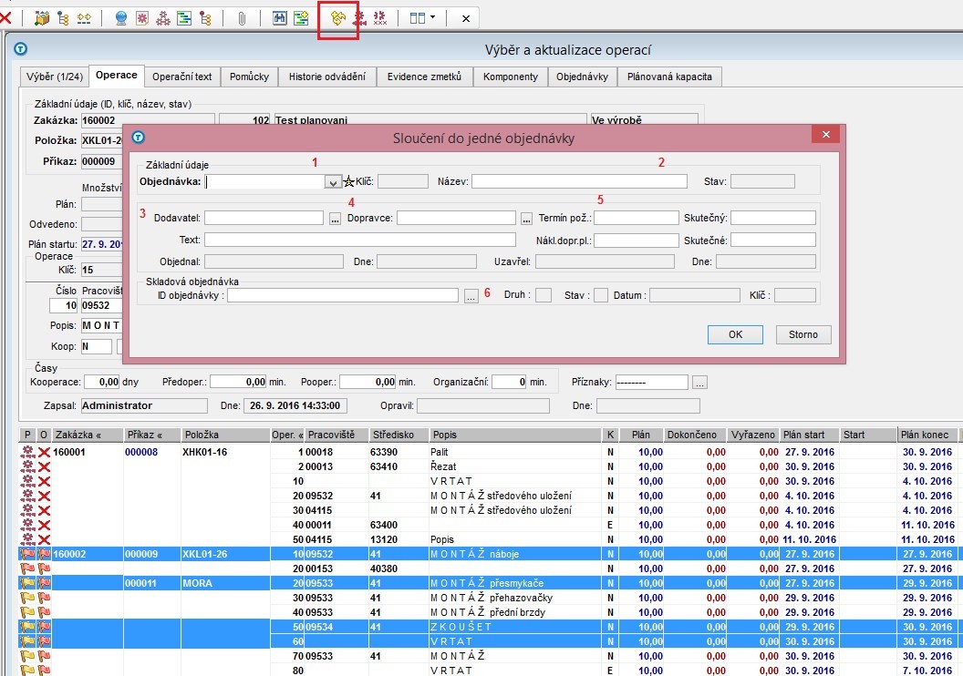Click the Gantt chart with plus icon
Screen dimensions: 963x676
tap(301, 18)
